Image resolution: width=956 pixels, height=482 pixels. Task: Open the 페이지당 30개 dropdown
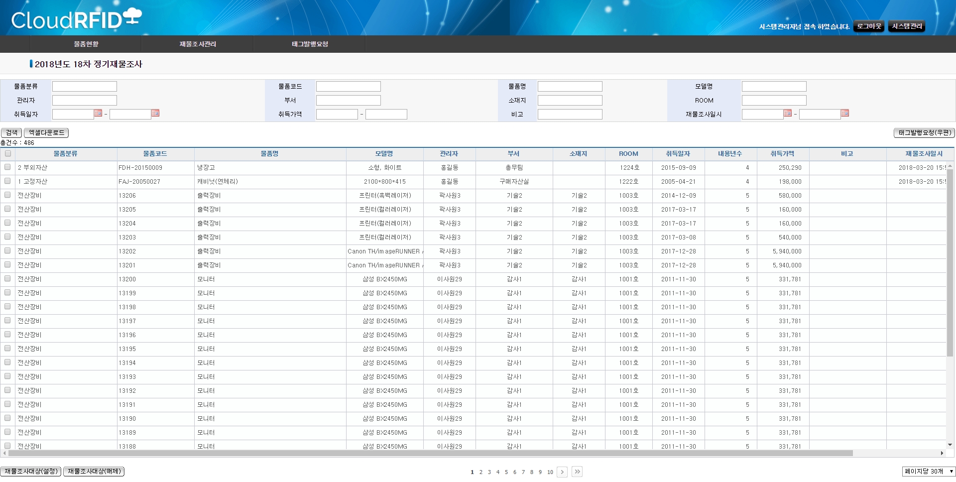(929, 472)
